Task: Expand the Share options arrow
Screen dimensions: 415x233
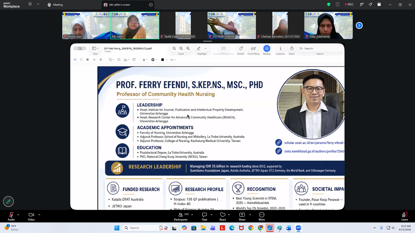Action: click(x=250, y=215)
